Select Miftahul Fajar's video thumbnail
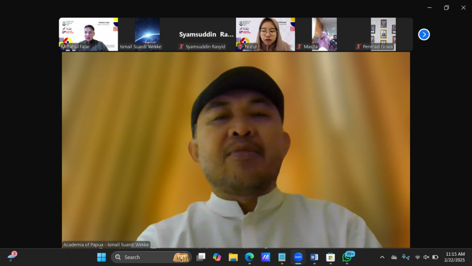 (x=88, y=34)
